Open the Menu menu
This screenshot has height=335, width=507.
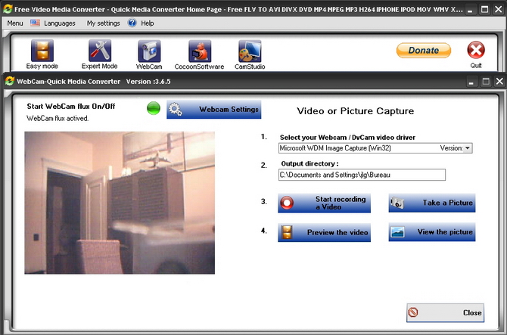15,23
